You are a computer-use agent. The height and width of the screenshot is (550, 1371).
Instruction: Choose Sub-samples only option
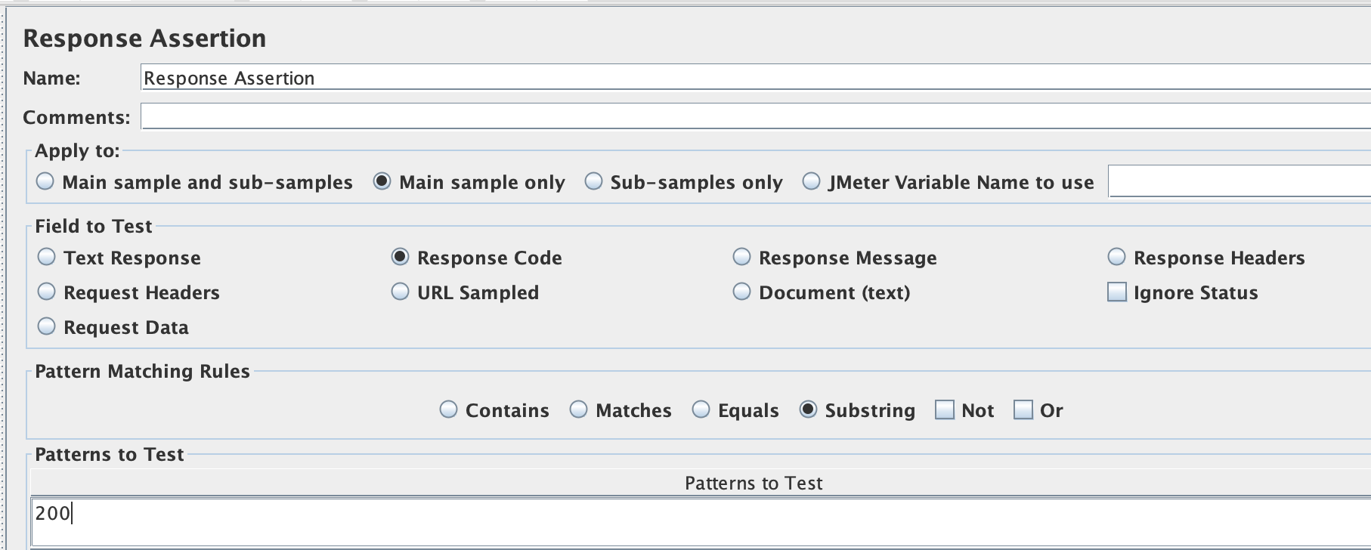coord(594,182)
